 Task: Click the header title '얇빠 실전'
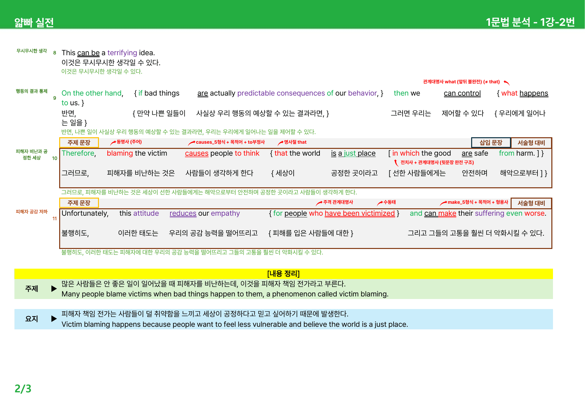34,22
